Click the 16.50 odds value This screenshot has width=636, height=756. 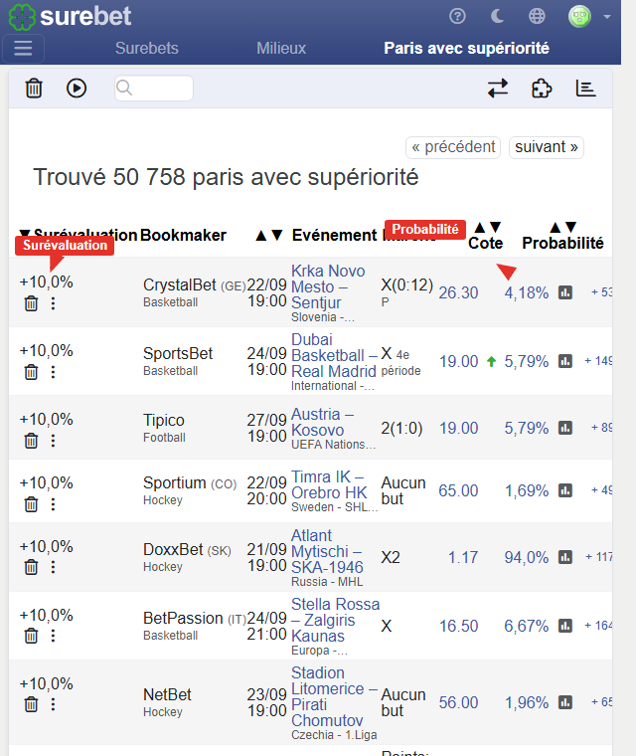(459, 627)
